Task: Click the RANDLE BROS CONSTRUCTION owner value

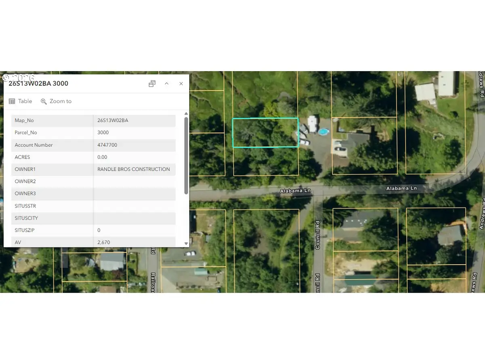Action: (x=133, y=169)
